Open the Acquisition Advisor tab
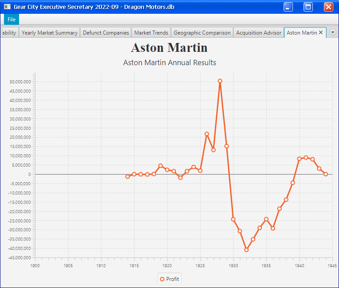Screen dimensions: 339x288 click(x=259, y=33)
